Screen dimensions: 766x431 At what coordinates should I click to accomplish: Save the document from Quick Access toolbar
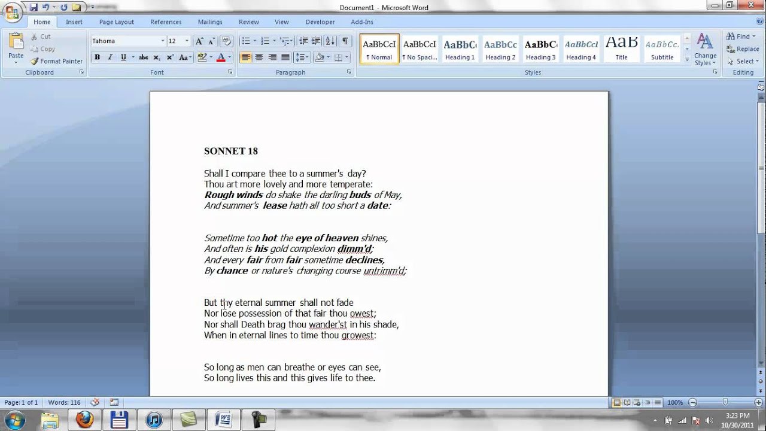tap(34, 7)
